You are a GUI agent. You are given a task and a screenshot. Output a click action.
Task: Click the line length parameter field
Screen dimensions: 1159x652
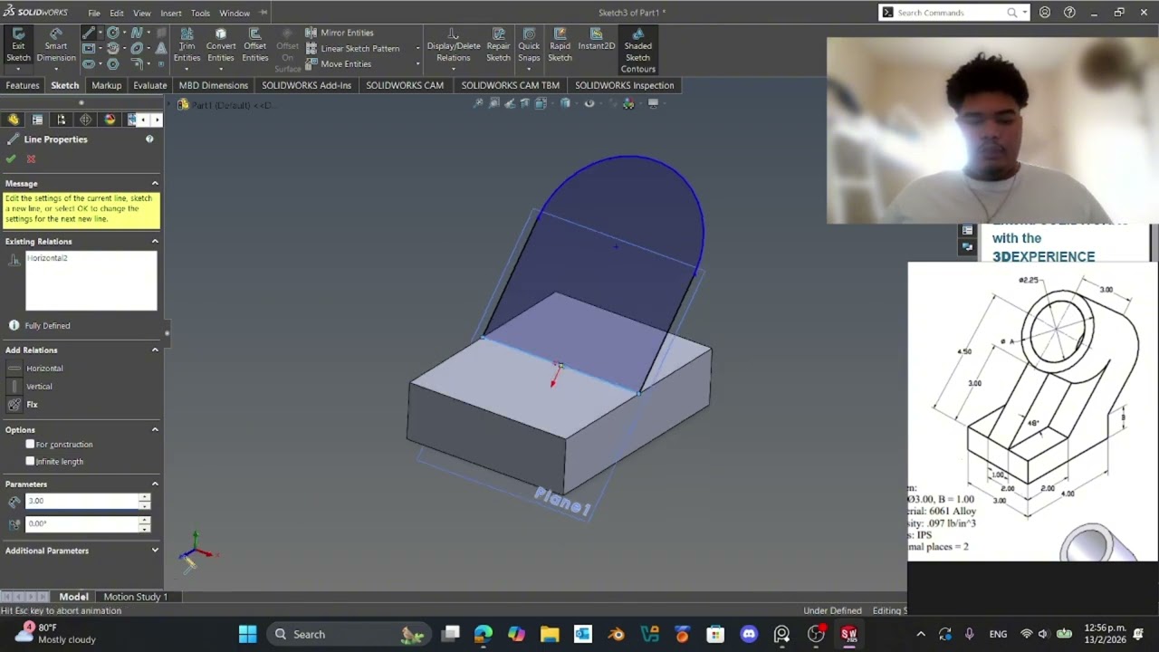[x=82, y=501]
